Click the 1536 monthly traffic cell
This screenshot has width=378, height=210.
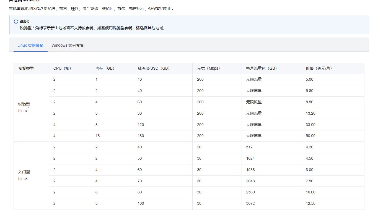[x=271, y=170]
